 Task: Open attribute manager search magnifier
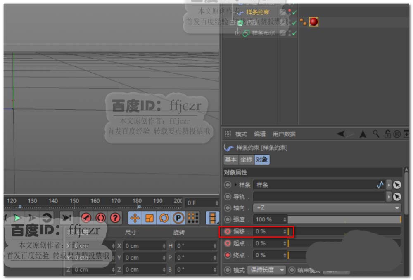tap(376, 134)
